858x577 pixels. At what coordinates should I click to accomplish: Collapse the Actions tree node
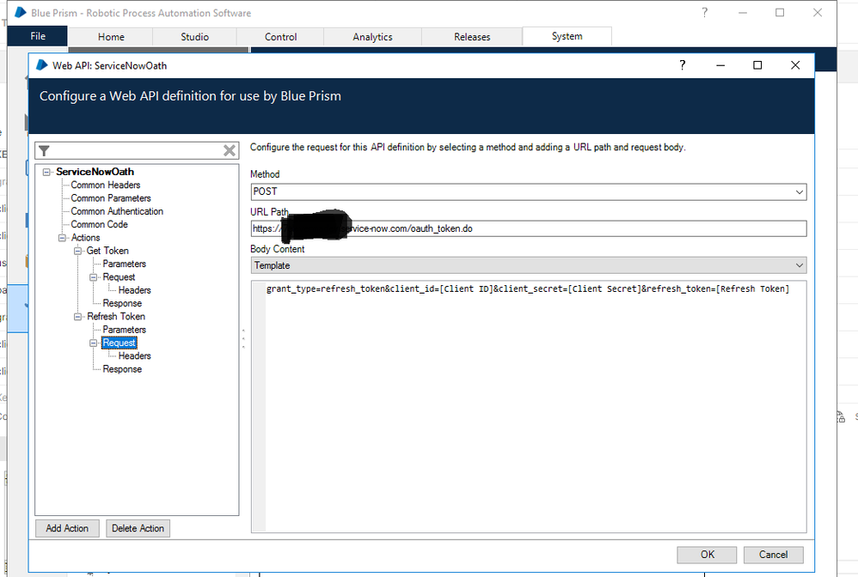pos(63,238)
